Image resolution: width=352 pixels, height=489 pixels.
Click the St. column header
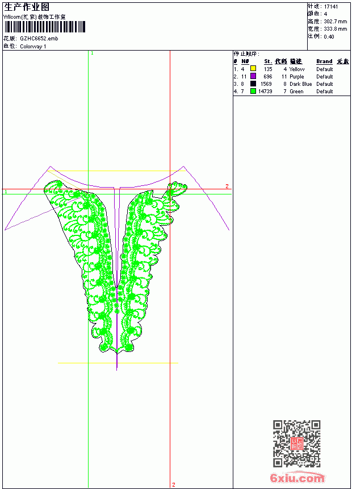[268, 61]
